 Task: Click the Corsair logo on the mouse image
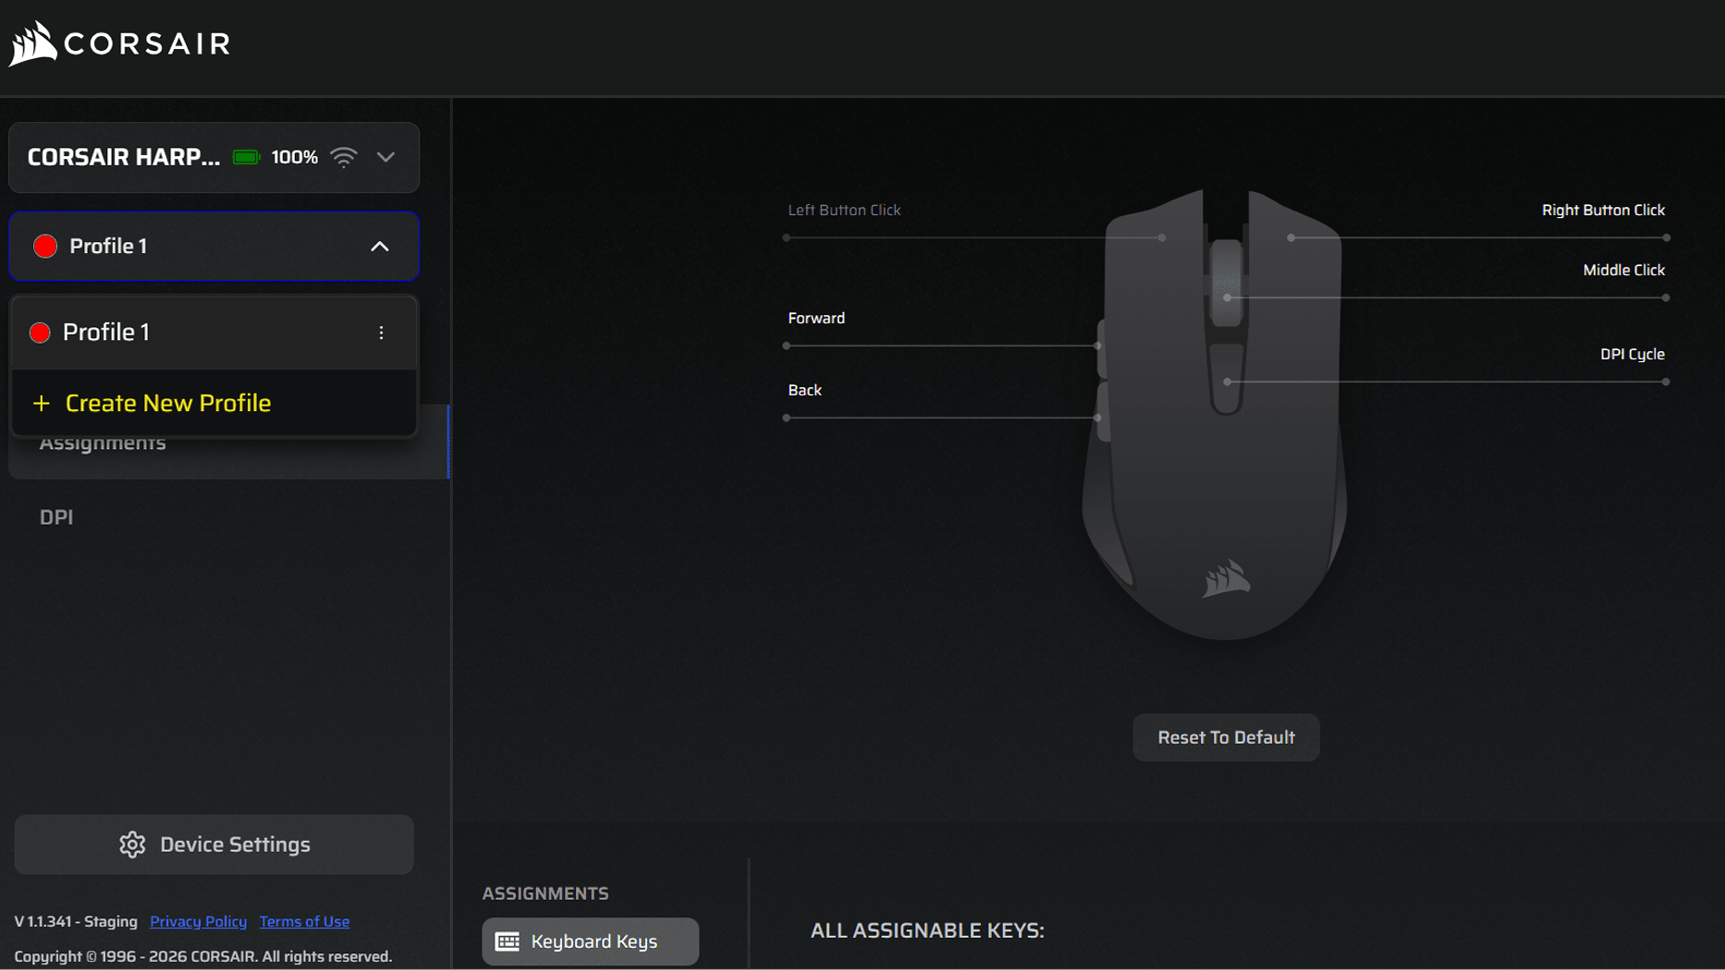tap(1227, 578)
